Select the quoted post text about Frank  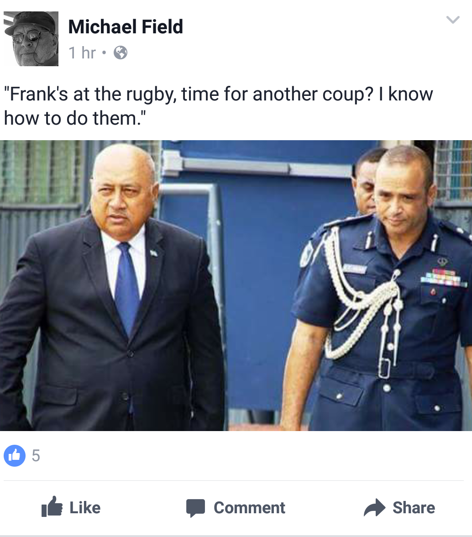click(218, 106)
